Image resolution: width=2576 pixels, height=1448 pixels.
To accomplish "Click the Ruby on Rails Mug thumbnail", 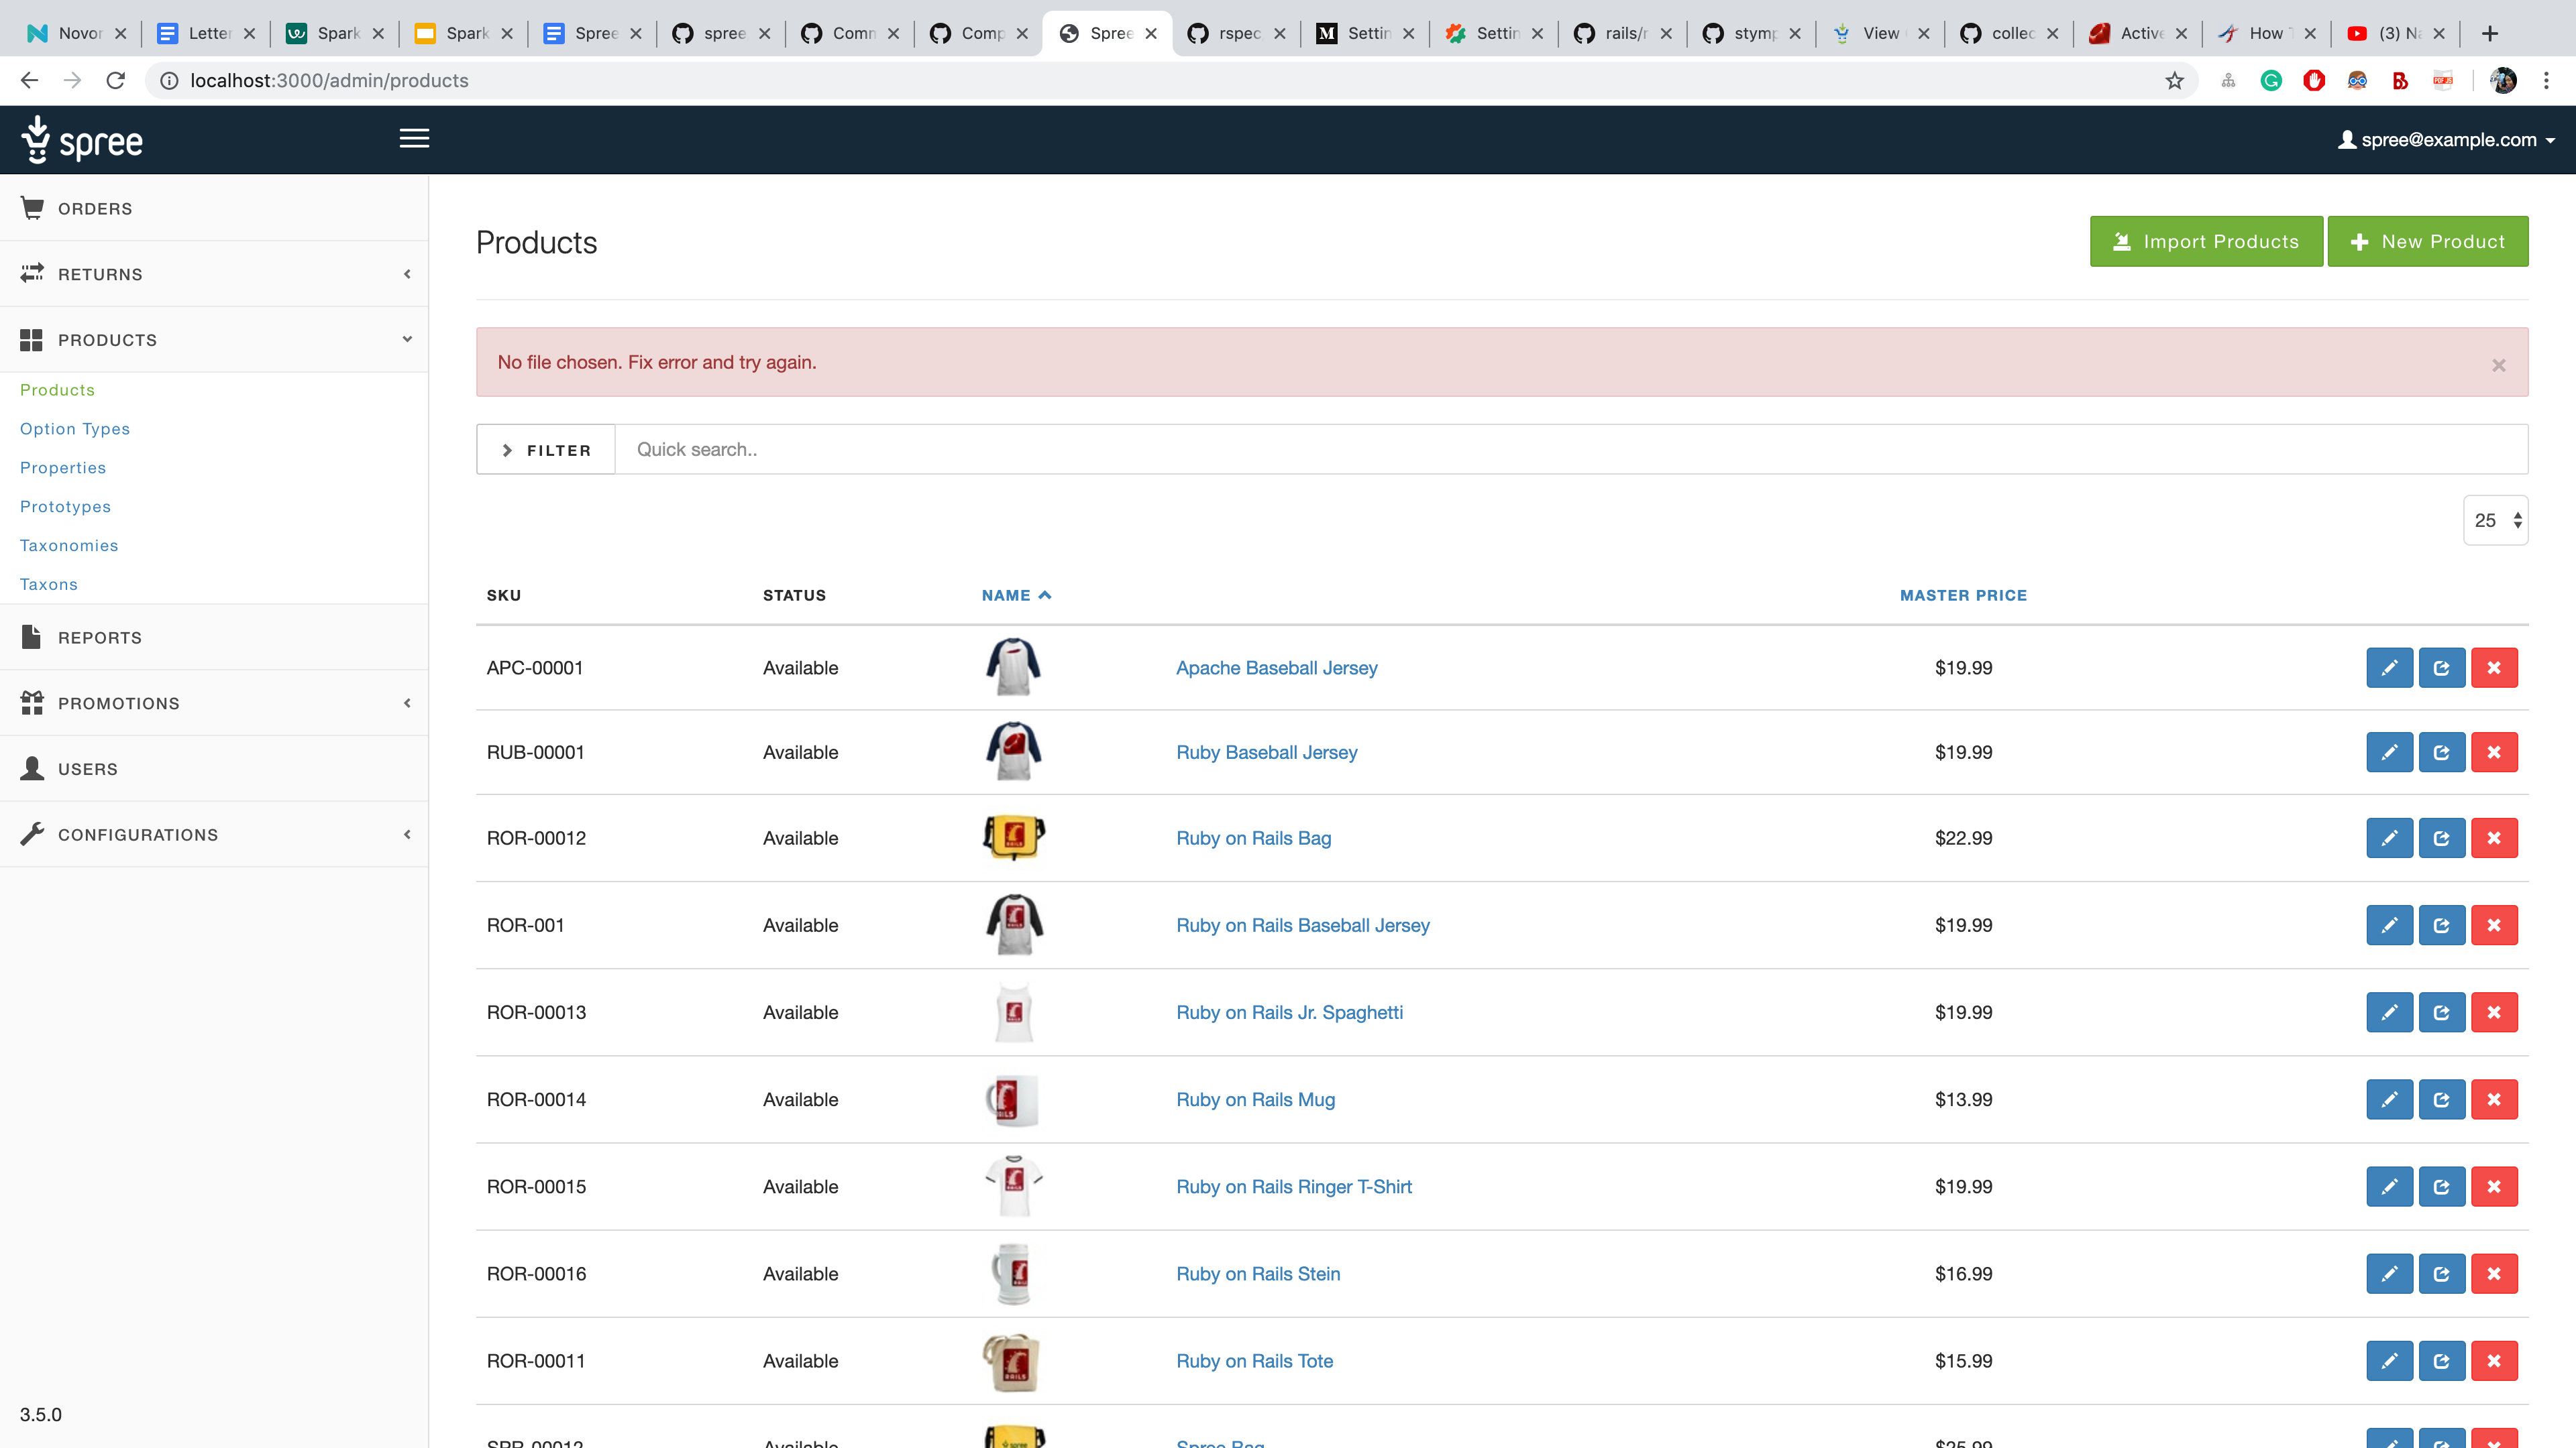I will [1013, 1099].
